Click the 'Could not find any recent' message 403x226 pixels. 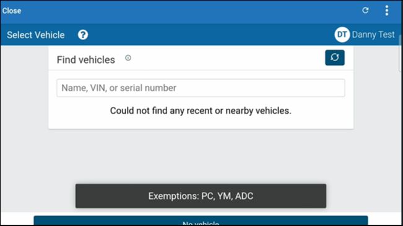[x=201, y=111]
